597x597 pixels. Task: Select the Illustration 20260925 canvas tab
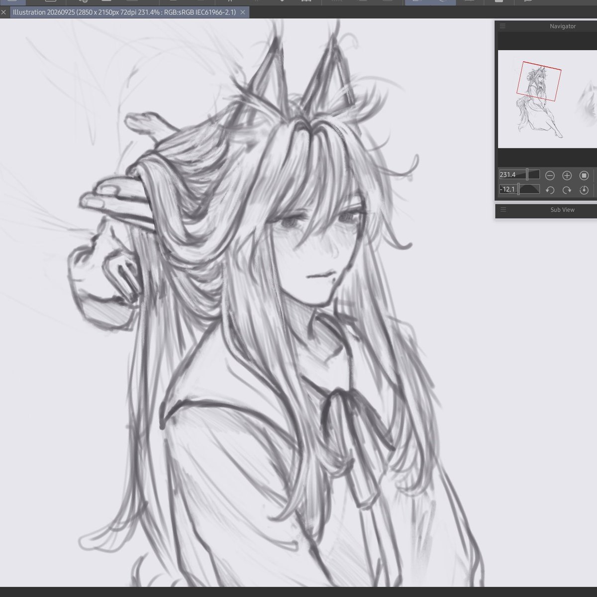[x=128, y=12]
